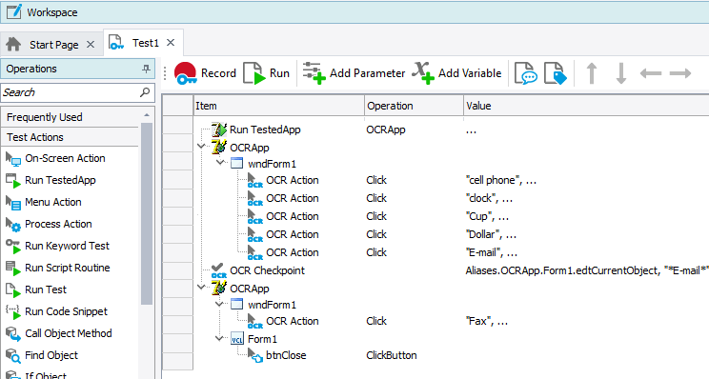Image resolution: width=709 pixels, height=379 pixels.
Task: Open the Test Actions category
Action: coord(71,137)
